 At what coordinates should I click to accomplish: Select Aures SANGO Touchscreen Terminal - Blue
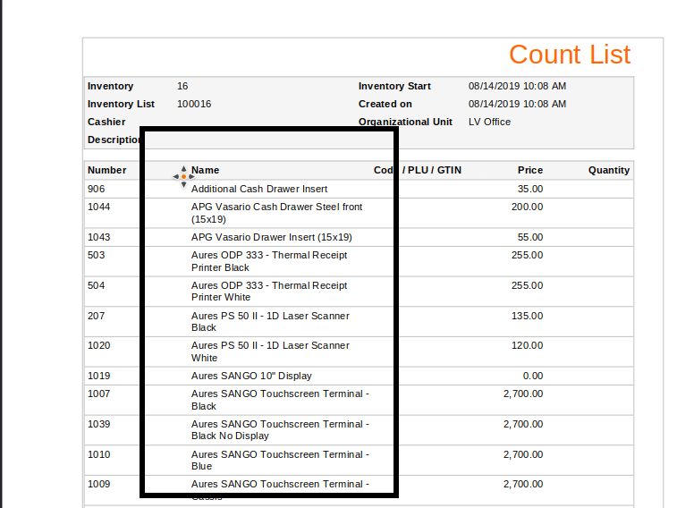coord(280,461)
